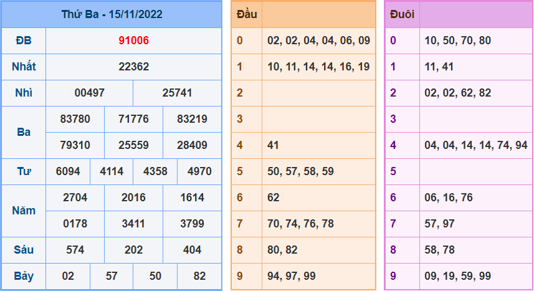
Task: Select sixth prize number 202
Action: (x=133, y=250)
